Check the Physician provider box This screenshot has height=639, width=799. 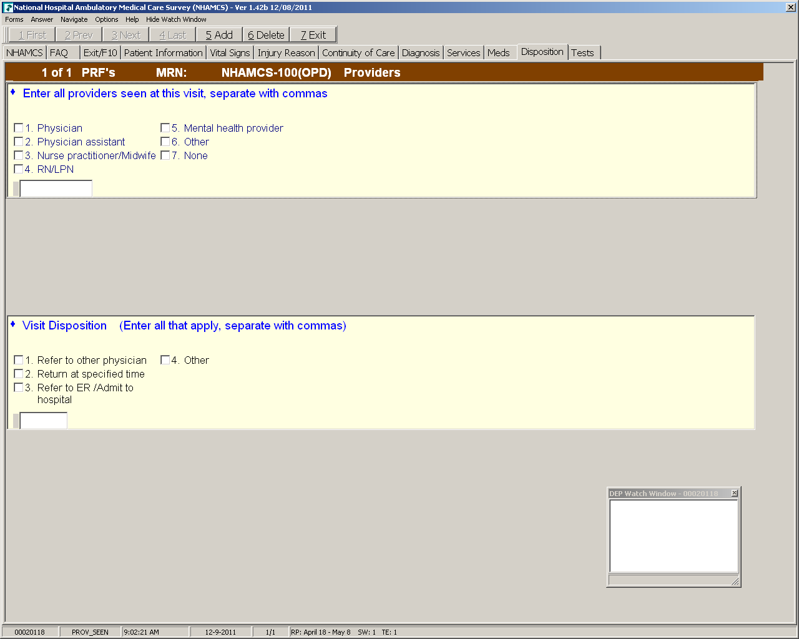click(x=19, y=128)
